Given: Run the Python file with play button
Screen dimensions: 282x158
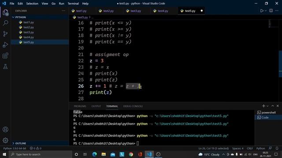Looking at the screenshot, I should (262, 11).
